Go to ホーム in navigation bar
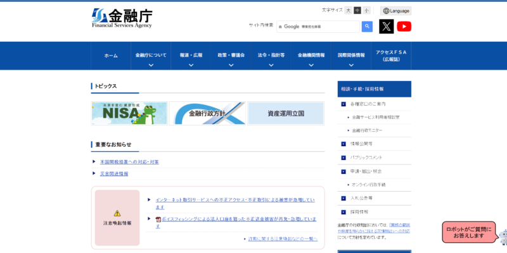The height and width of the screenshot is (253, 507). pos(111,56)
